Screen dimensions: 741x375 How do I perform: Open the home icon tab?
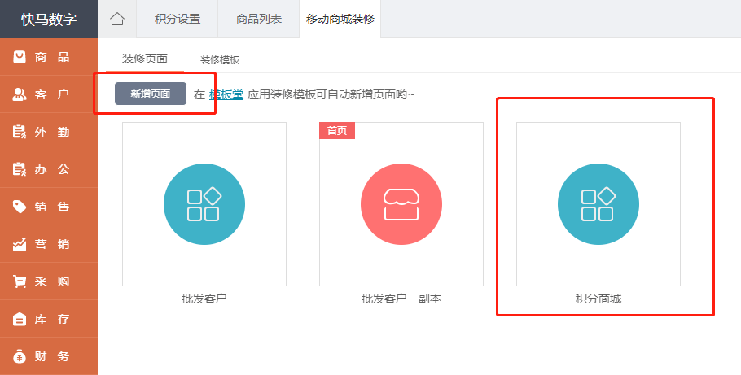pyautogui.click(x=117, y=19)
